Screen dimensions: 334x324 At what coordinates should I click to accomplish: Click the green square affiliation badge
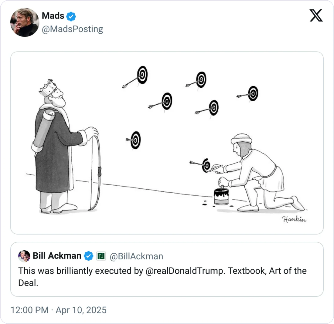[x=101, y=256]
